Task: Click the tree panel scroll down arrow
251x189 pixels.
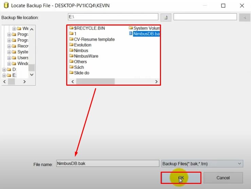Action: click(32, 75)
